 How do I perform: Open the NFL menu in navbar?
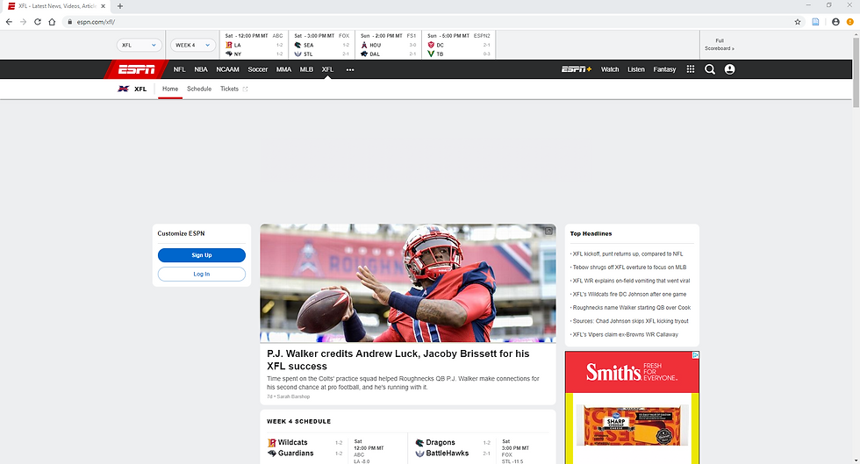point(179,69)
